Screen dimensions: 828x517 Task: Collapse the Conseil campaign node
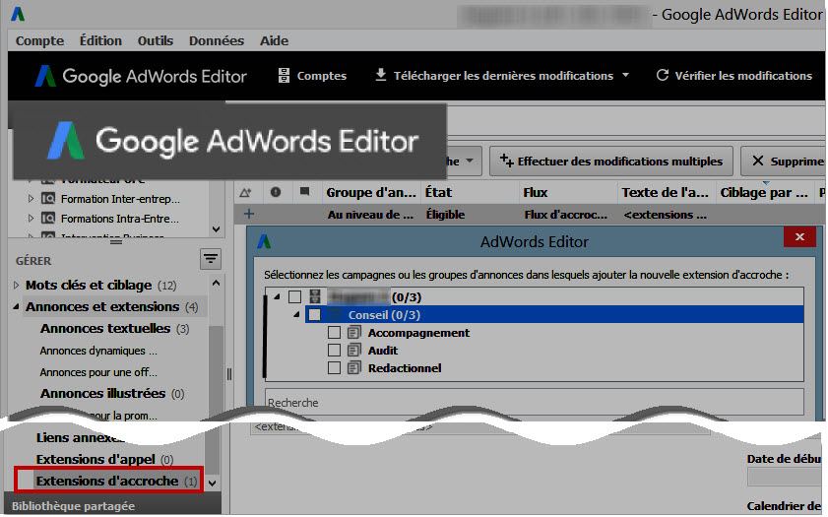click(296, 315)
